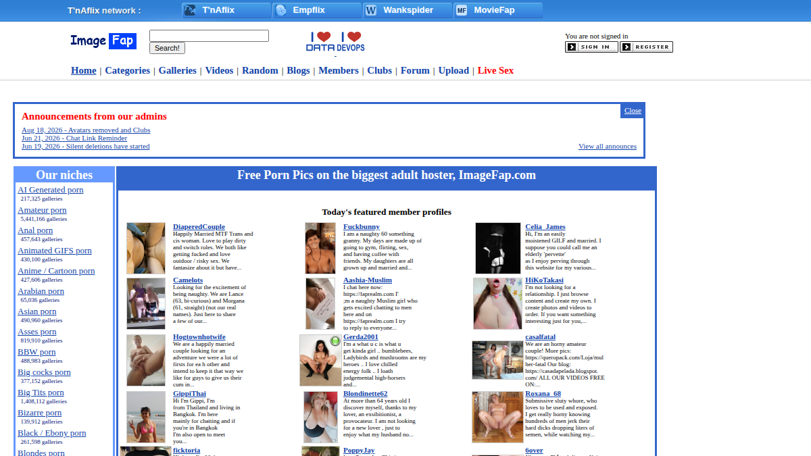The image size is (811, 456).
Task: Open the PoppyJay member profile link
Action: 359,450
